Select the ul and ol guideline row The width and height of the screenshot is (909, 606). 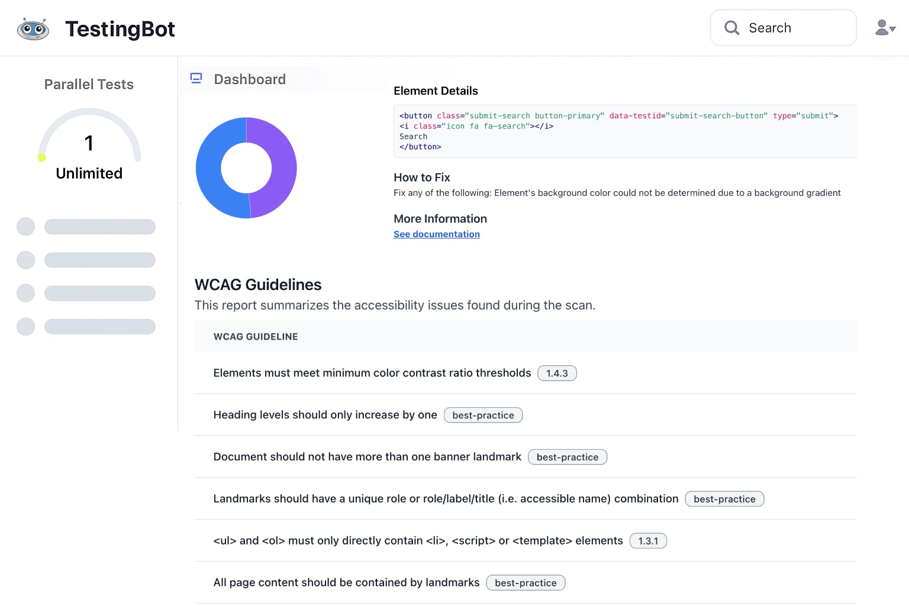526,541
